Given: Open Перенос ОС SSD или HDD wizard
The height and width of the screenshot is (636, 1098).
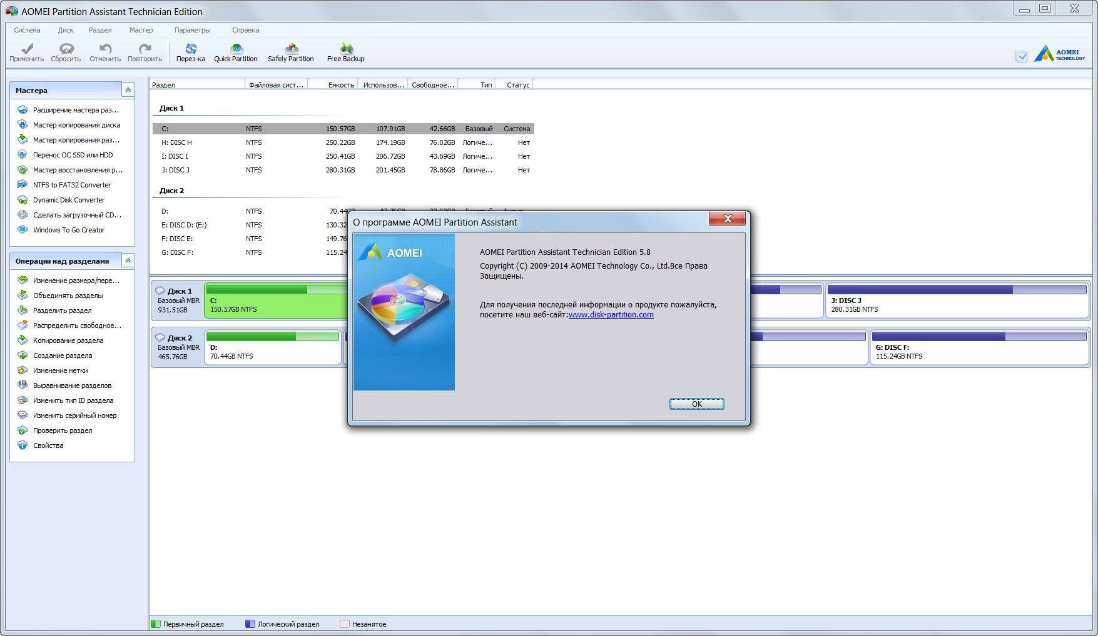Looking at the screenshot, I should (x=65, y=155).
